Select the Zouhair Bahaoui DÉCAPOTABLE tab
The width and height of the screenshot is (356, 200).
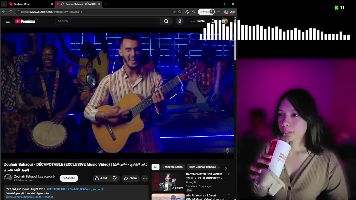[x=78, y=4]
